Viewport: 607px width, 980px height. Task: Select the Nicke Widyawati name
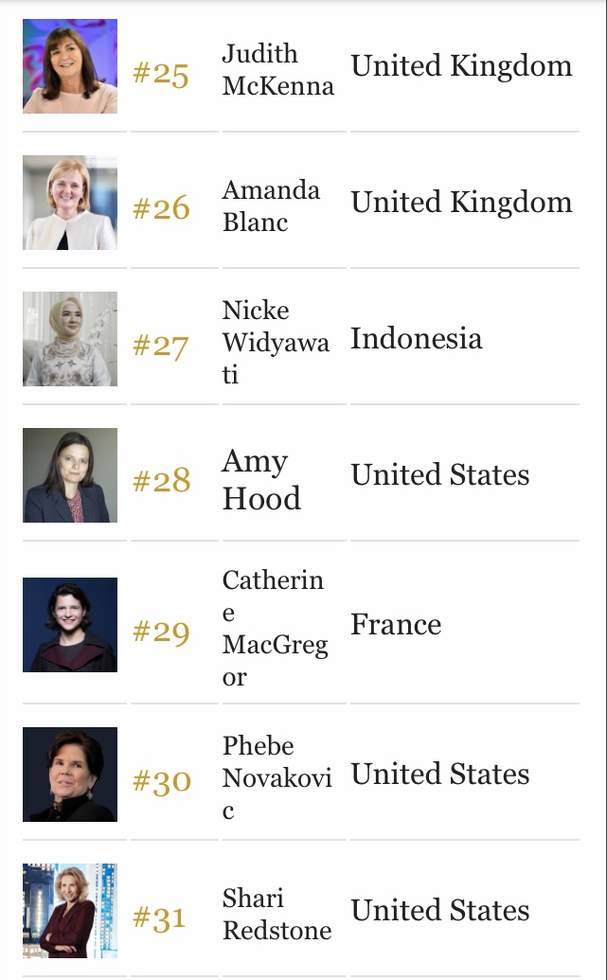click(276, 342)
